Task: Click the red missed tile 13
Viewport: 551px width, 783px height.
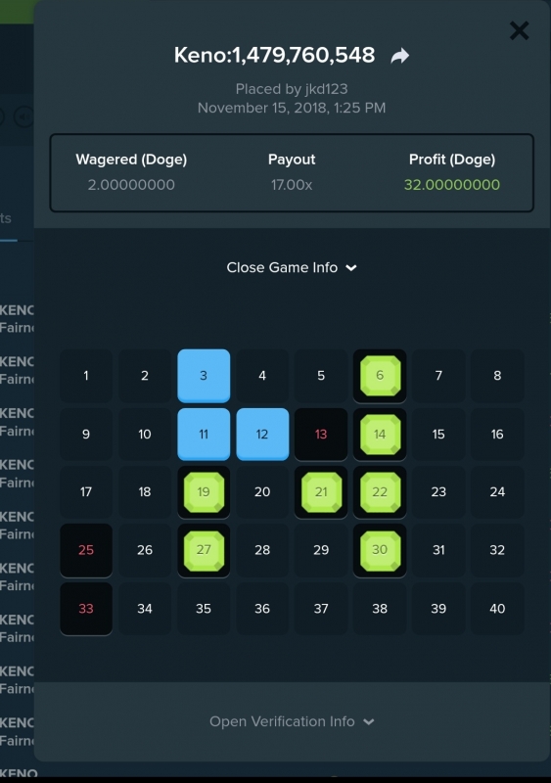Action: 321,435
